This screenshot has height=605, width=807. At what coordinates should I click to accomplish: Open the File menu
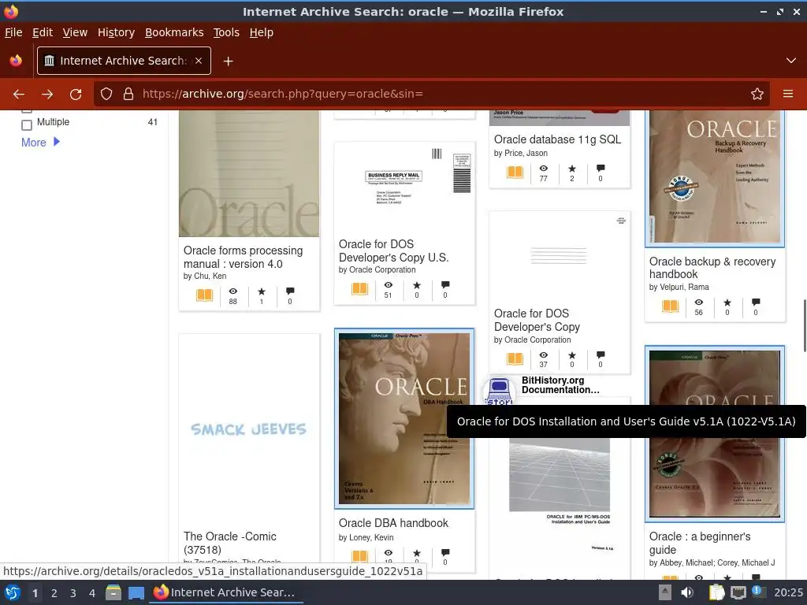pyautogui.click(x=13, y=32)
